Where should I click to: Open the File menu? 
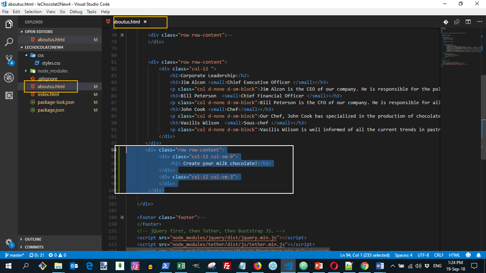click(6, 12)
